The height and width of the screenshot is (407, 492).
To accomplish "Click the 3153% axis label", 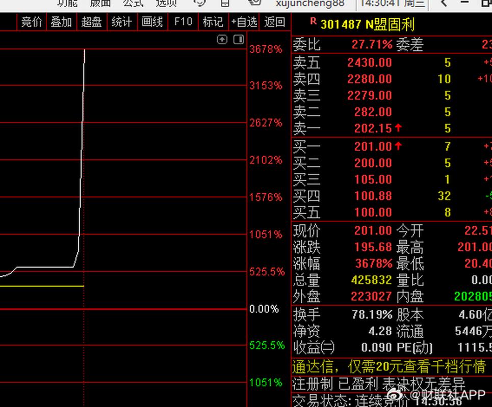I will pos(266,85).
